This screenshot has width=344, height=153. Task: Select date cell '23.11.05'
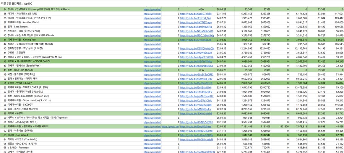[x=225, y=14]
